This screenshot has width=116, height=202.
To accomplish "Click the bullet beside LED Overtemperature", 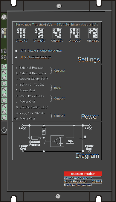I will (x=16, y=57).
